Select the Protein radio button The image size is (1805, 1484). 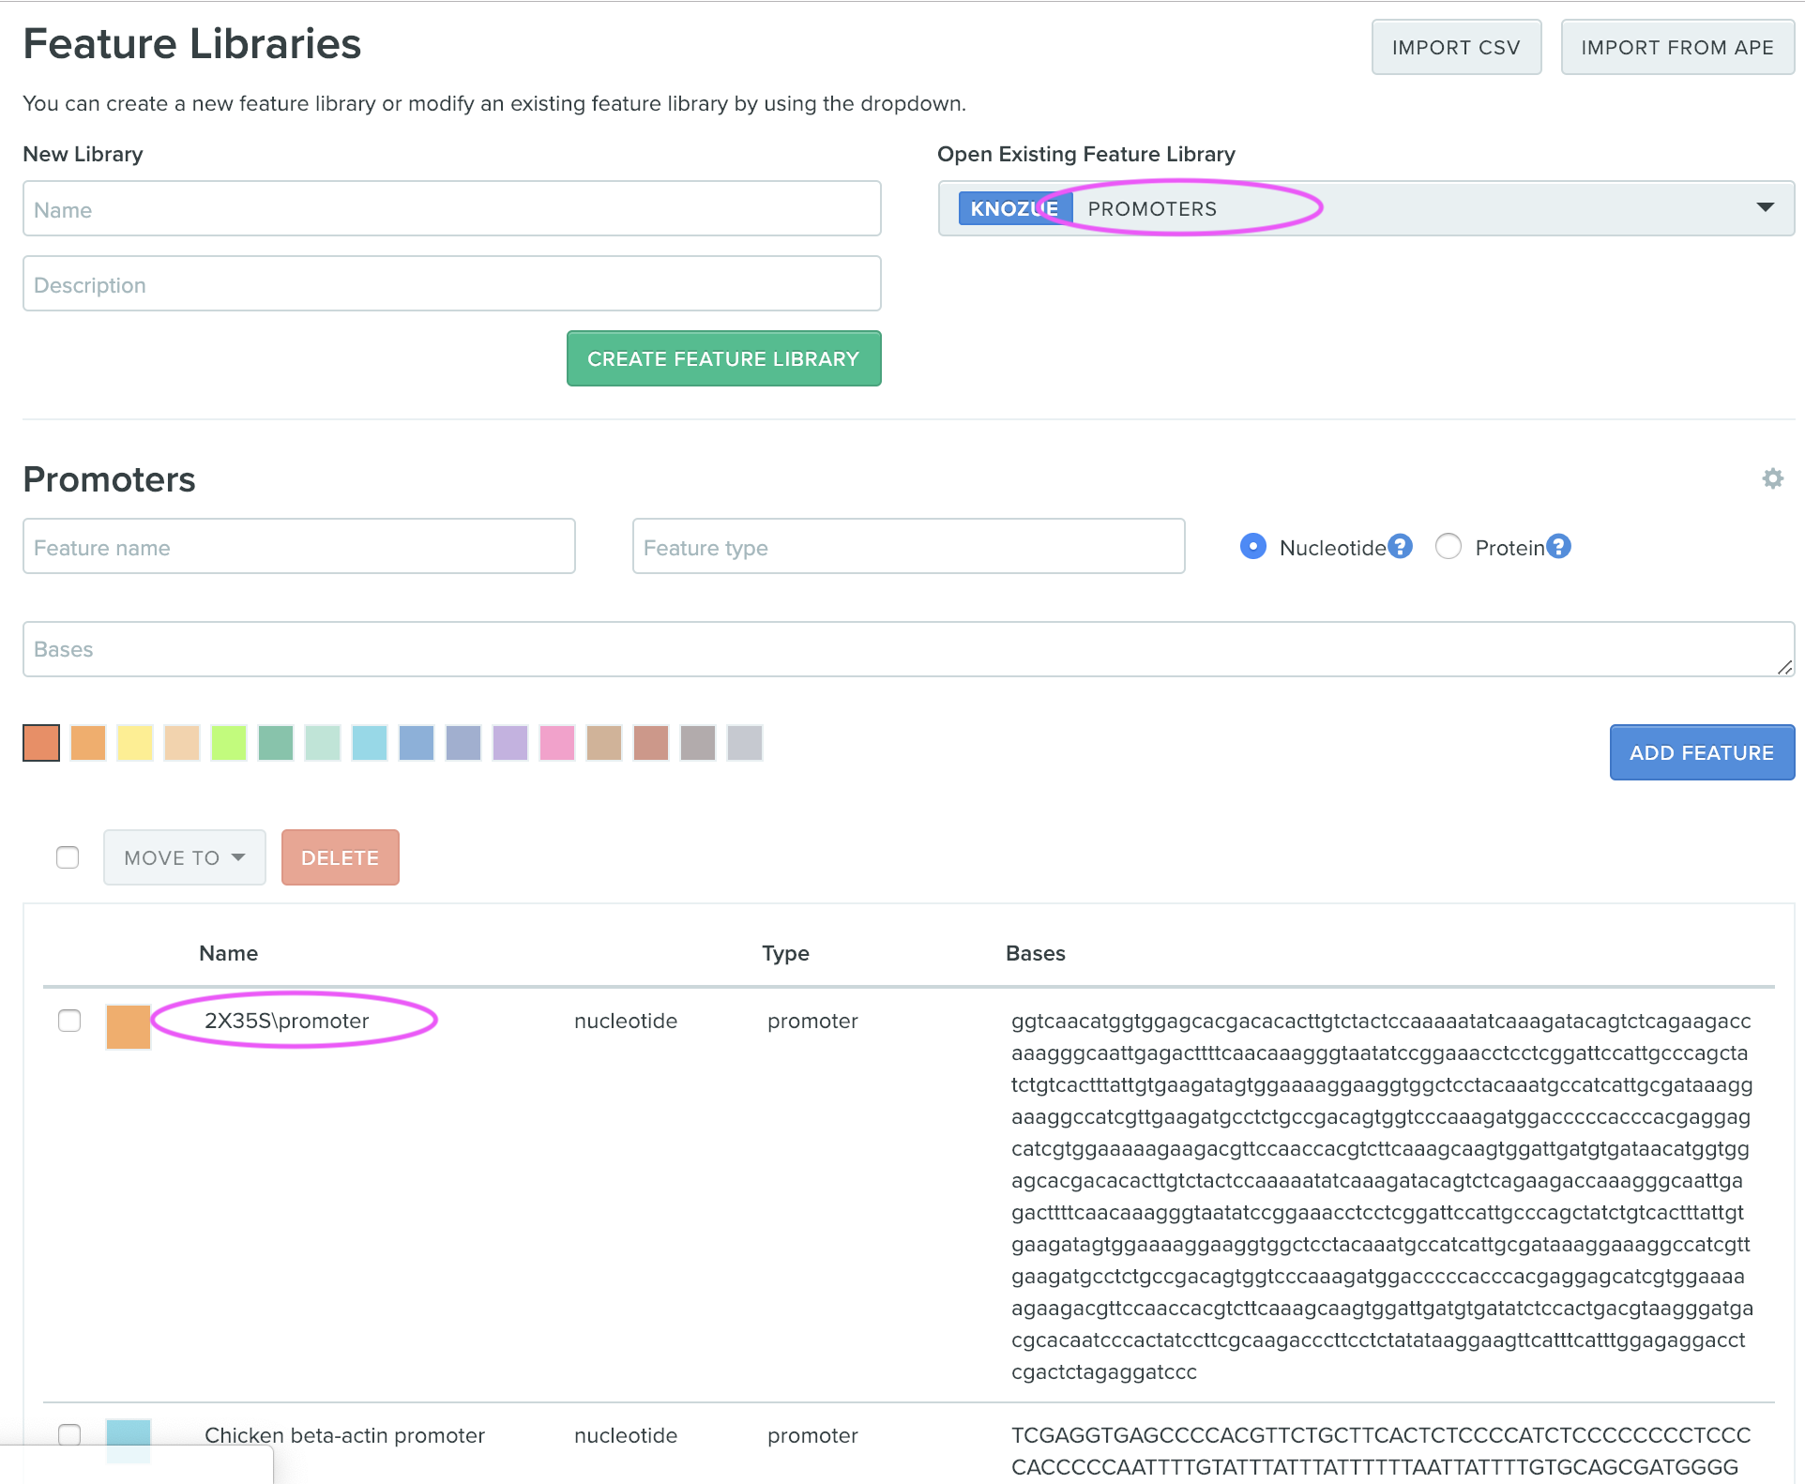coord(1449,546)
